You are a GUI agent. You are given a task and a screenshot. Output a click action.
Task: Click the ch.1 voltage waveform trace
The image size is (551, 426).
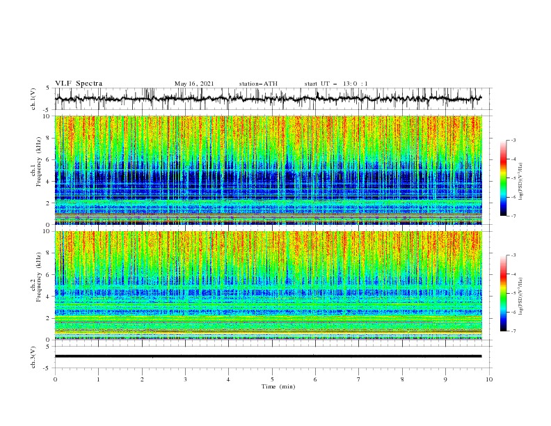(268, 99)
